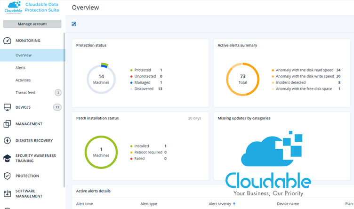The height and width of the screenshot is (209, 354).
Task: Open Threat feed in the sidebar
Action: tap(25, 93)
